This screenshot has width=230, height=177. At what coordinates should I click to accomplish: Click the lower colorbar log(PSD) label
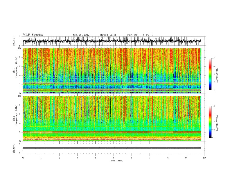217,123
